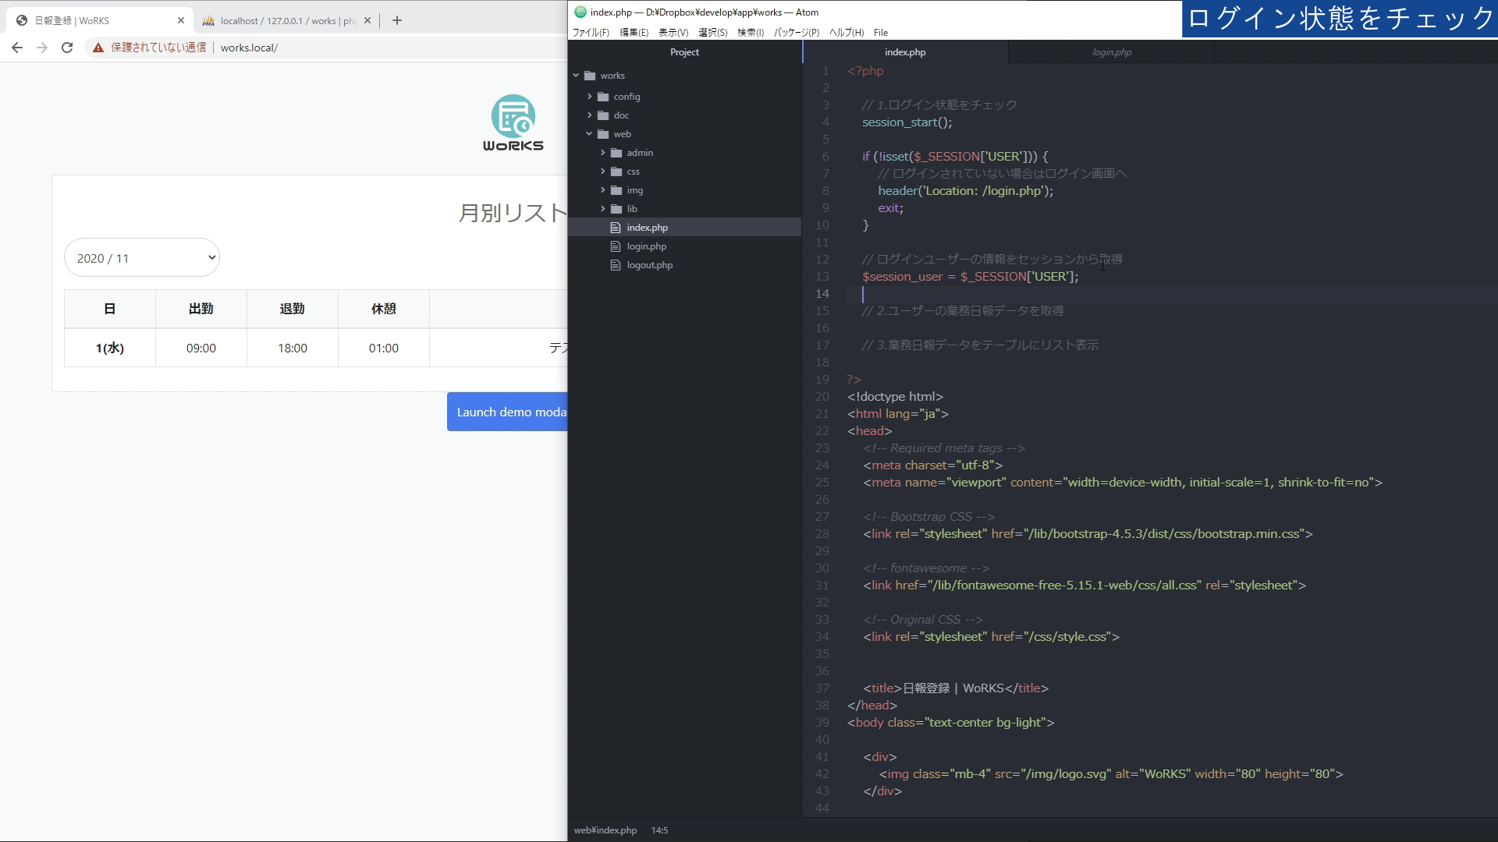Open the File menu in Atom

click(x=881, y=32)
